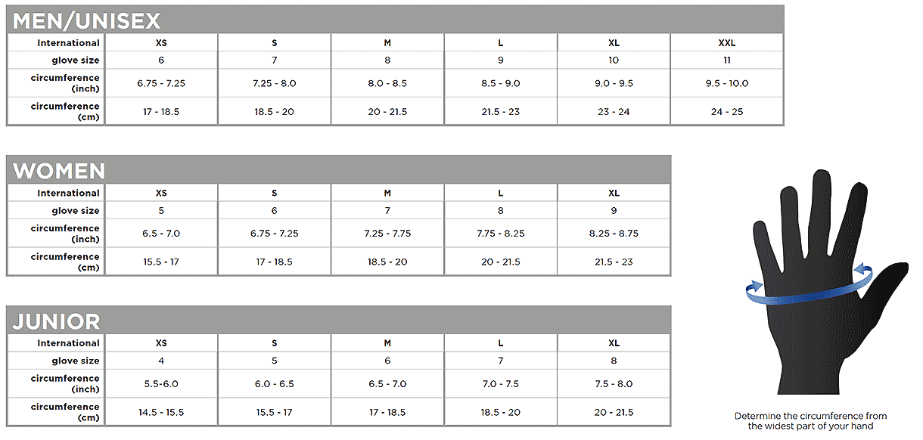Select the MEN/UNISEX table header

[x=87, y=20]
